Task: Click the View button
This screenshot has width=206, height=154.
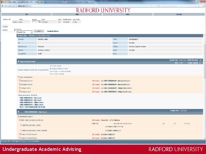Action: [x=39, y=31]
